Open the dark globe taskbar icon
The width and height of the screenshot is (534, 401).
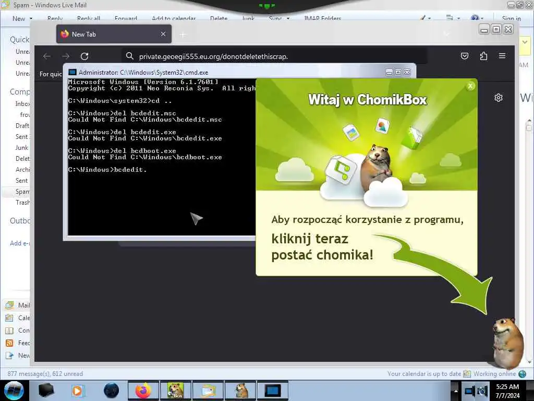pyautogui.click(x=112, y=391)
